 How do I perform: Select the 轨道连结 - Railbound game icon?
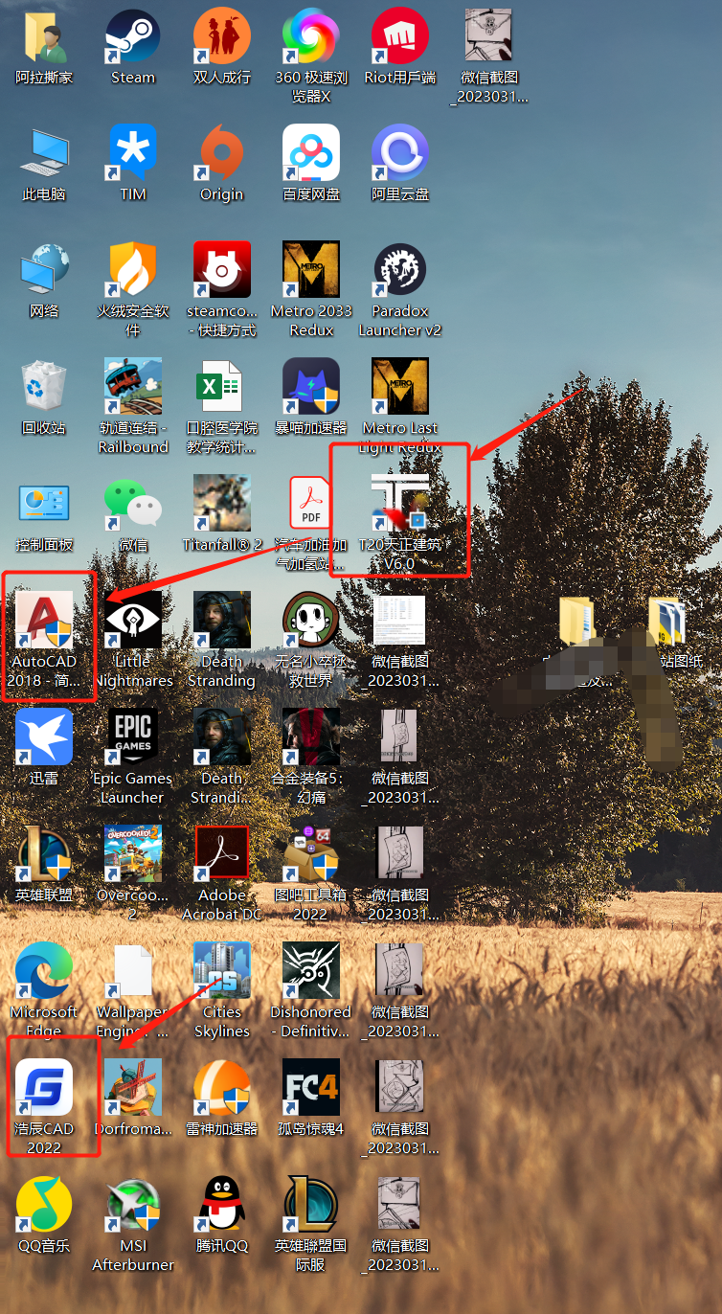[x=133, y=387]
